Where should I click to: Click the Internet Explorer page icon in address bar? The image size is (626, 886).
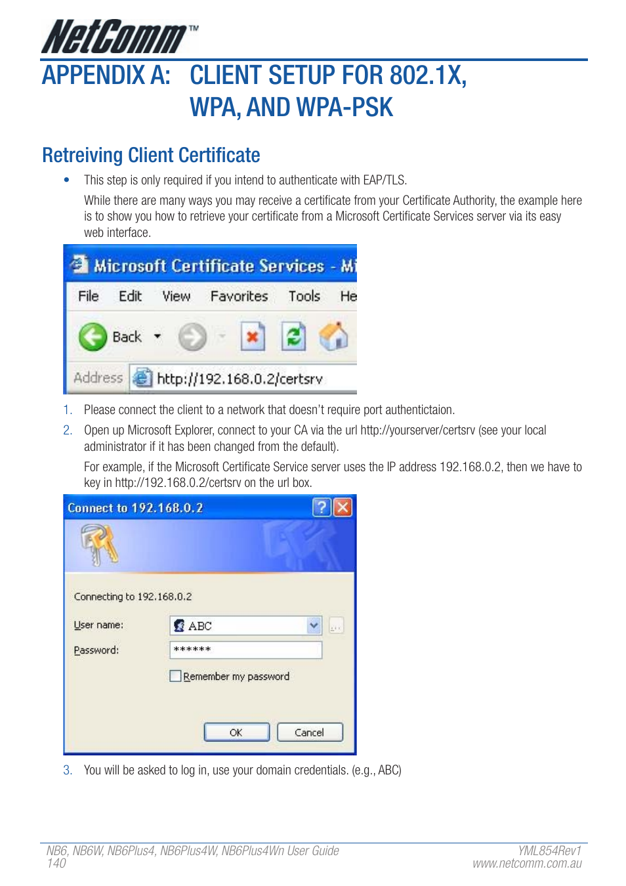tap(142, 378)
